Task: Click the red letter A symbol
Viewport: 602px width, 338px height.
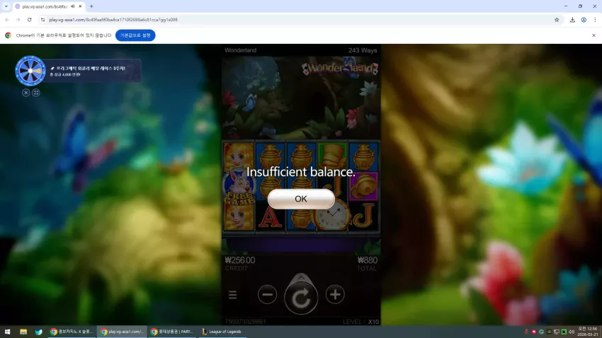Action: (270, 218)
